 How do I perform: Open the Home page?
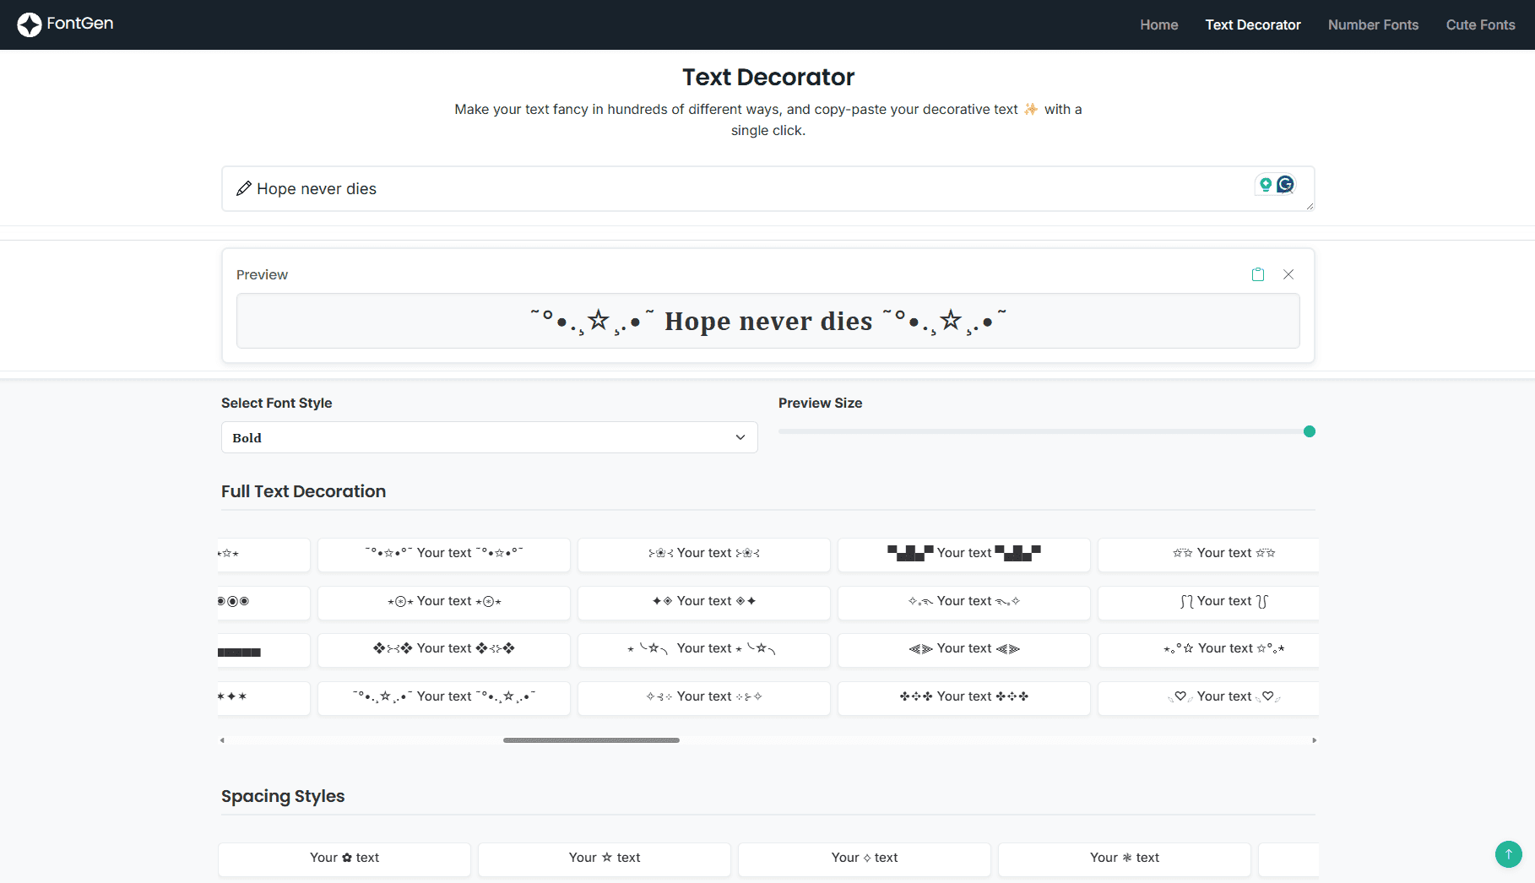[1158, 24]
